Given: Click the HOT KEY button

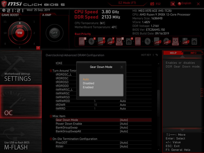Looking at the screenshot, I should coord(146,55).
